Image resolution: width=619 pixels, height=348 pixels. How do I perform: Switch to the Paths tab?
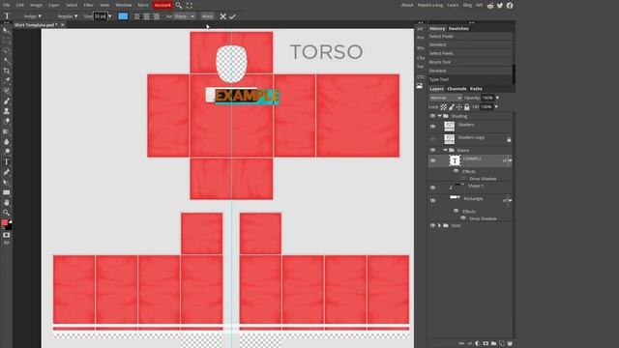click(476, 89)
